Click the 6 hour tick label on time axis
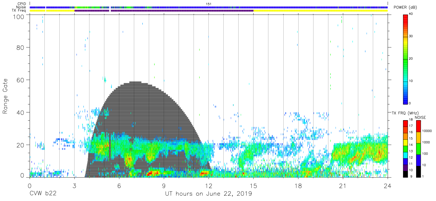Screen dimensions: 436x201 click(119, 186)
